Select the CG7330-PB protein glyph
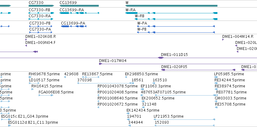The width and height of the screenshot is (257, 127). pyautogui.click(x=41, y=26)
